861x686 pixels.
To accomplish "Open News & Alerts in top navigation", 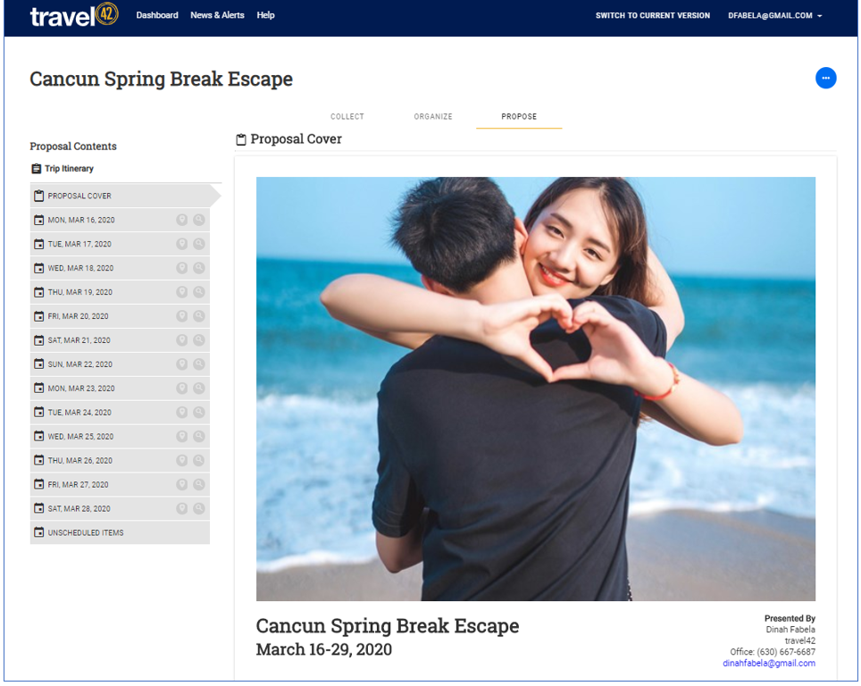I will 217,15.
